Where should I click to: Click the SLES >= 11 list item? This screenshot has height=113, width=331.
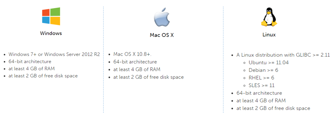click(261, 85)
